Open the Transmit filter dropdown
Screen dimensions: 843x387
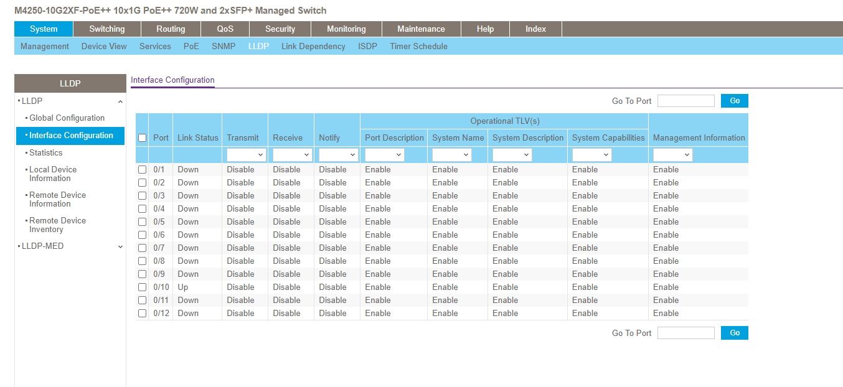pyautogui.click(x=246, y=155)
